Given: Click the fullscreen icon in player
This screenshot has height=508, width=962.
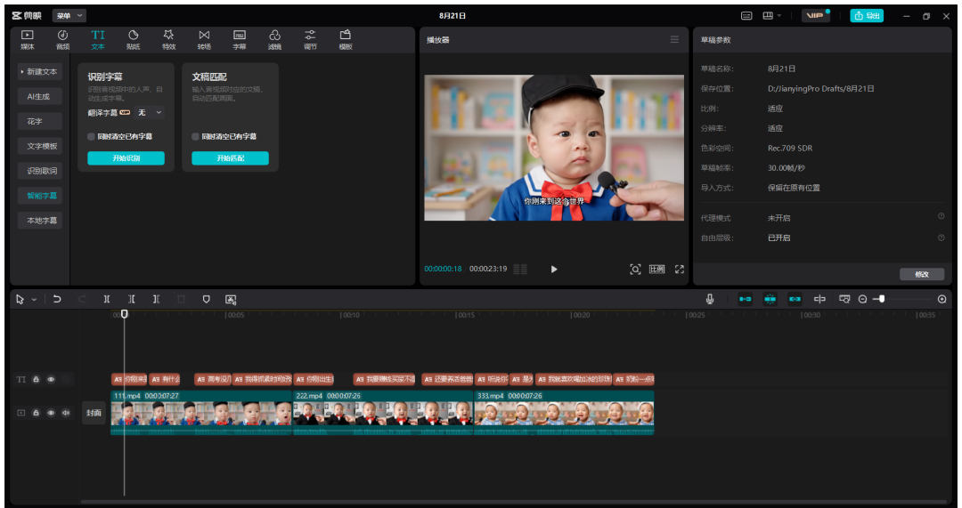Looking at the screenshot, I should (x=679, y=269).
